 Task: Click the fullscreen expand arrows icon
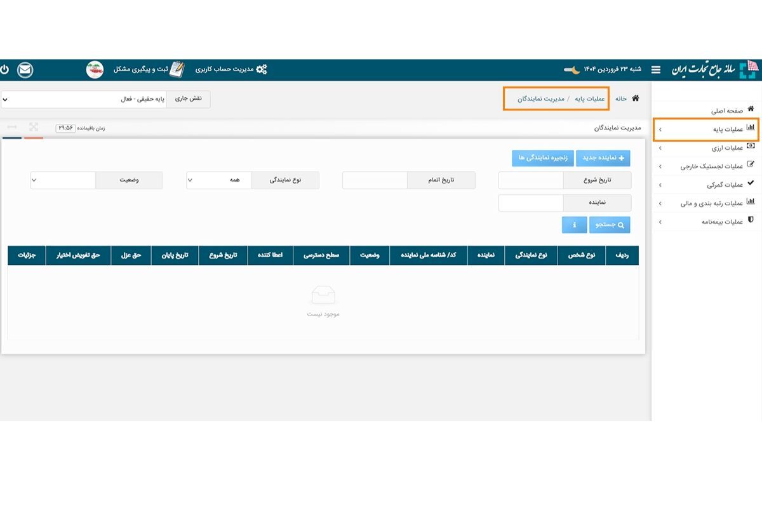point(34,127)
